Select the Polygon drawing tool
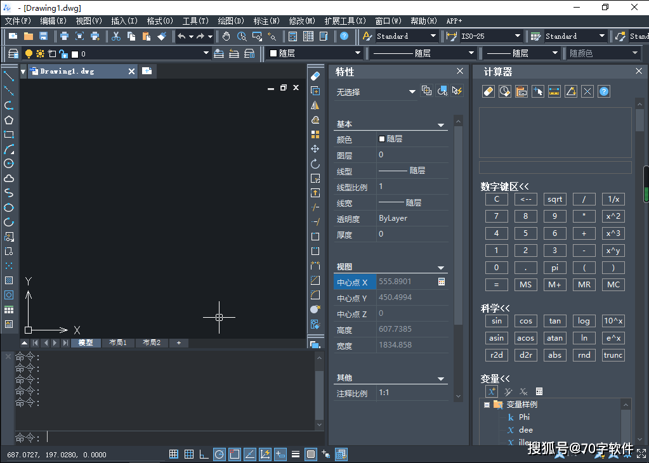Image resolution: width=649 pixels, height=463 pixels. [9, 120]
